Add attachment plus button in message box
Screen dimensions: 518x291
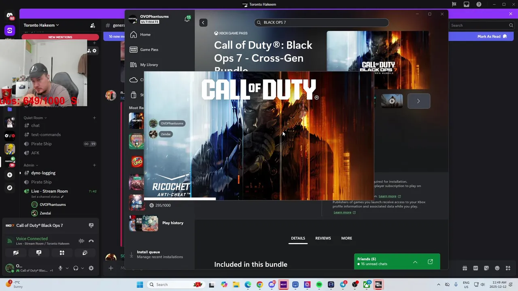110,268
